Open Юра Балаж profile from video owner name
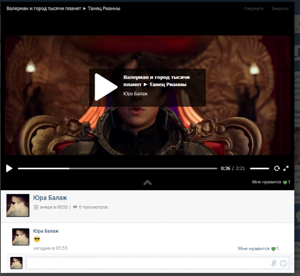 pos(50,198)
